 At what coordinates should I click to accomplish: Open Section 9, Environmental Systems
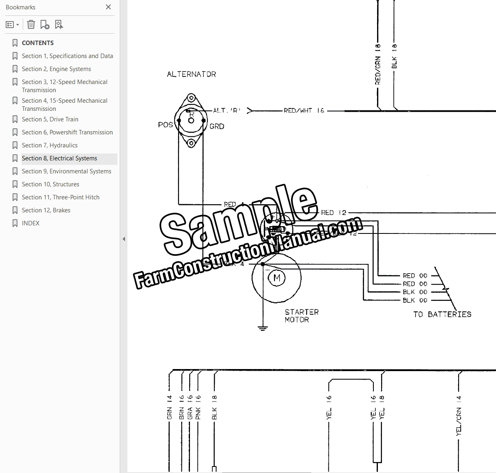[x=67, y=171]
